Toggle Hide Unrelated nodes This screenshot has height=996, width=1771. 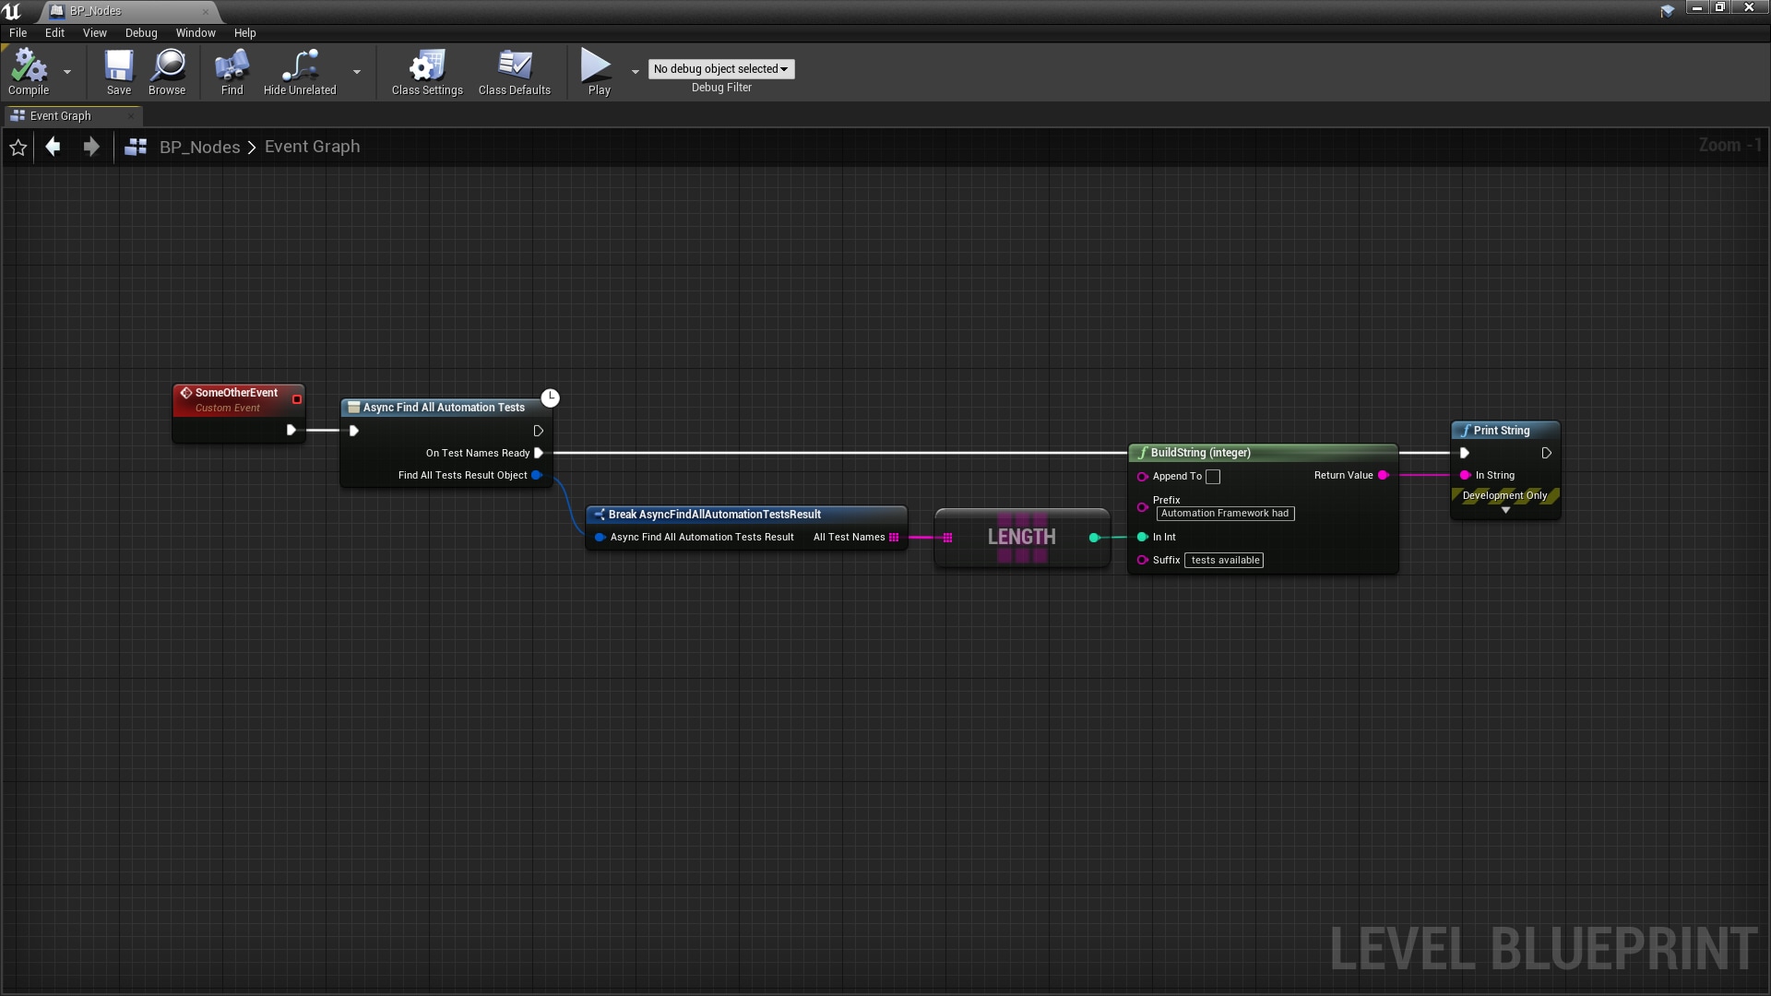pyautogui.click(x=298, y=72)
